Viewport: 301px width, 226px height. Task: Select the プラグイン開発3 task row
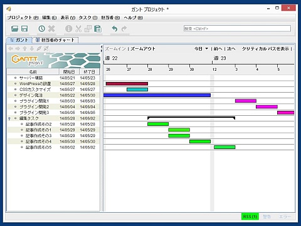click(x=53, y=113)
